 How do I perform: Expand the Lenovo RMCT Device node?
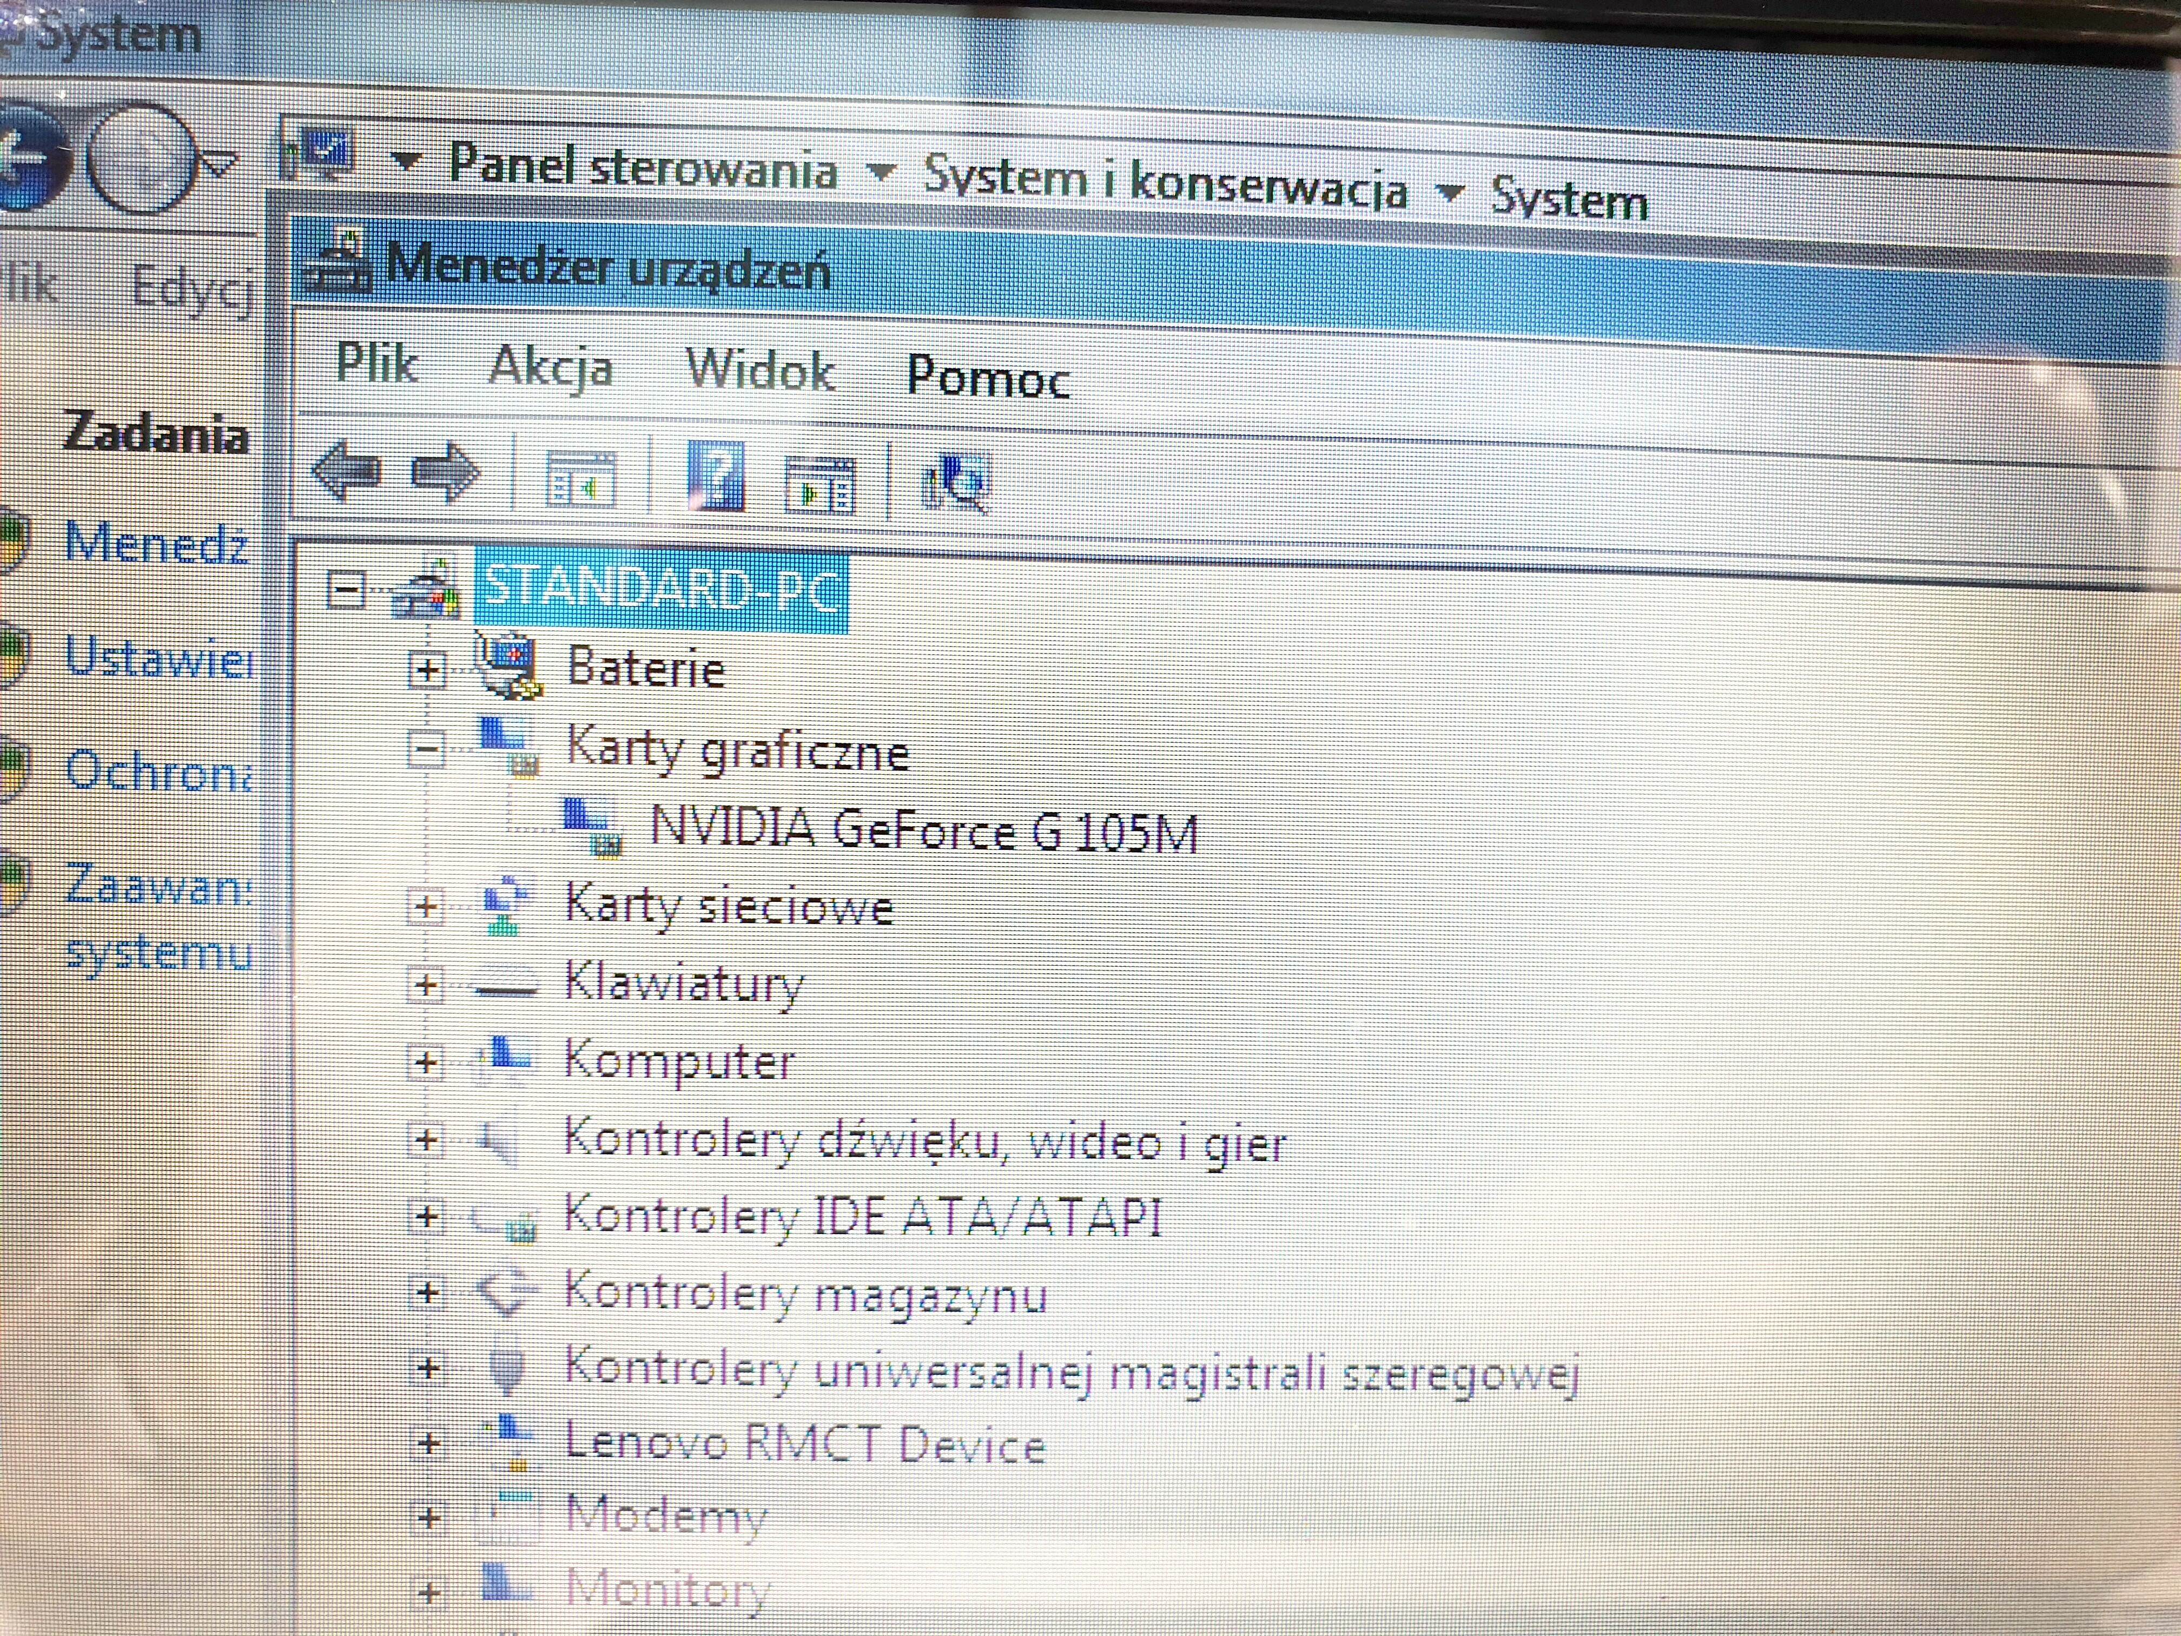point(428,1443)
